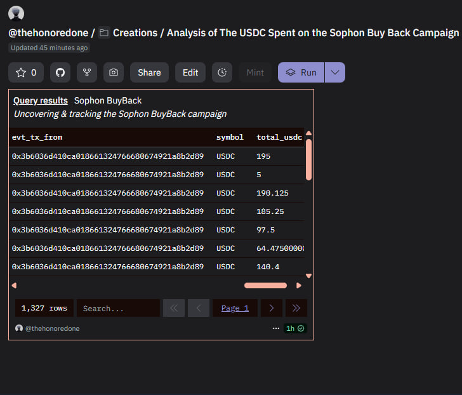The width and height of the screenshot is (462, 395).
Task: Expand the Run options dropdown arrow
Action: coord(335,72)
